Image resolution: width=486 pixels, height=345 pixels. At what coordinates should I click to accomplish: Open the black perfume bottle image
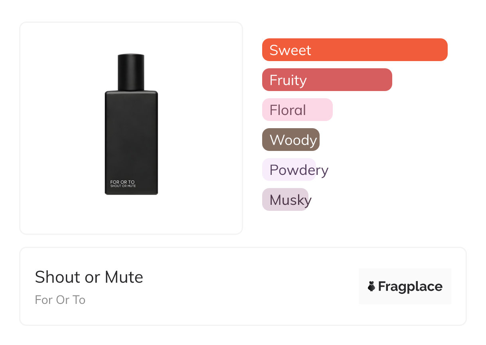pos(131,136)
